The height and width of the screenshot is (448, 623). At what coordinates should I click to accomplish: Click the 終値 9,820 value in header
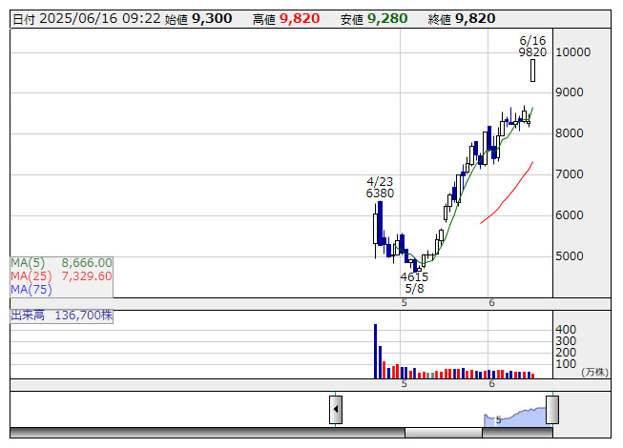click(474, 18)
